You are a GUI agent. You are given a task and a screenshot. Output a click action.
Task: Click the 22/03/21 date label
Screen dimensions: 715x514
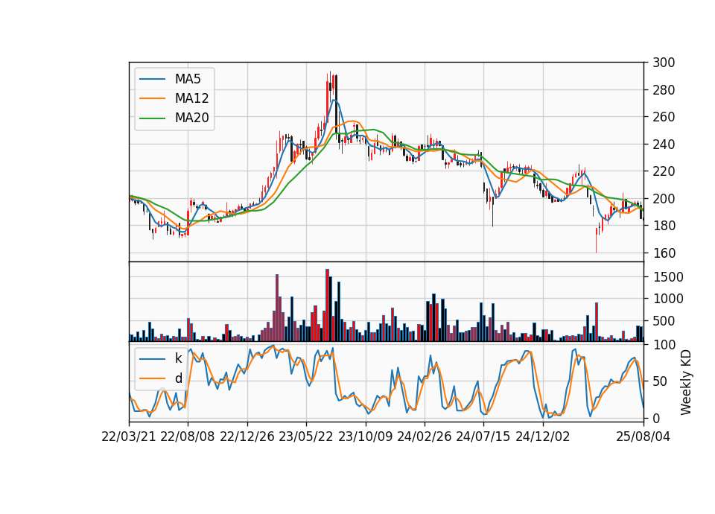click(x=129, y=437)
